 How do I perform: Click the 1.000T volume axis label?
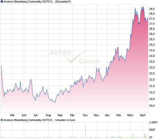point(153,123)
